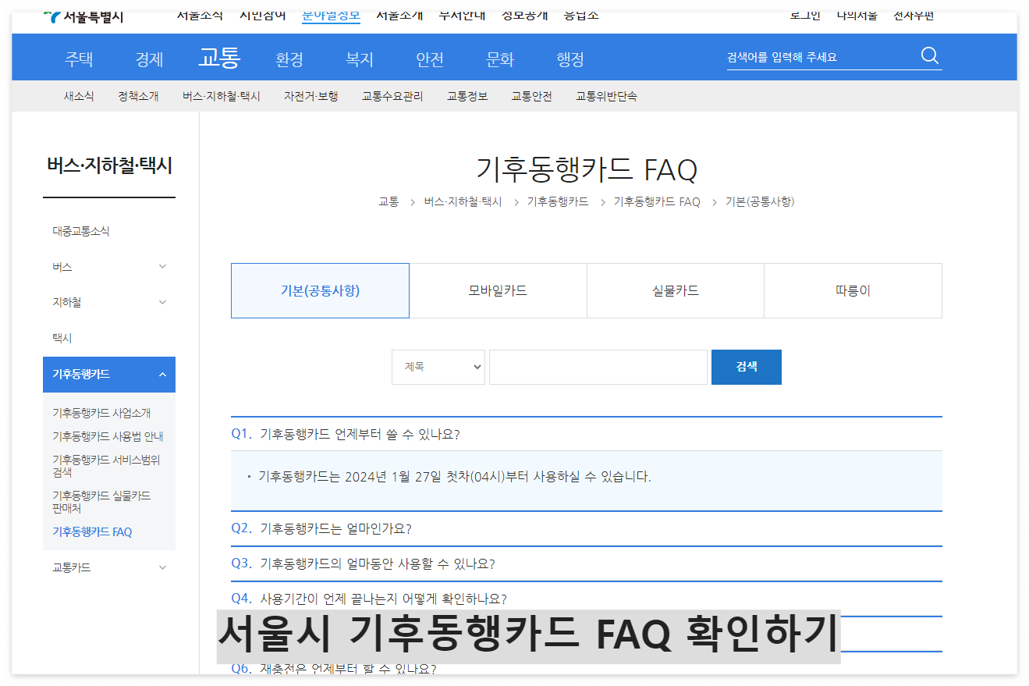Viewport: 1029px width, 686px height.
Task: Expand the 버스 sidebar submenu chevron
Action: [162, 267]
